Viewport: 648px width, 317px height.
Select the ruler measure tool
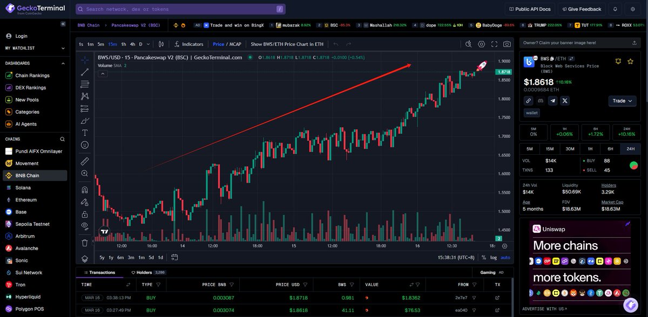tap(85, 161)
